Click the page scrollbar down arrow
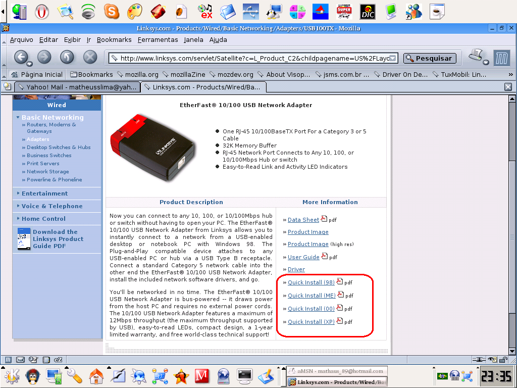This screenshot has width=517, height=388. point(512,351)
